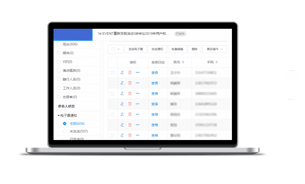Click the red trash icon in the second table row

click(130, 83)
